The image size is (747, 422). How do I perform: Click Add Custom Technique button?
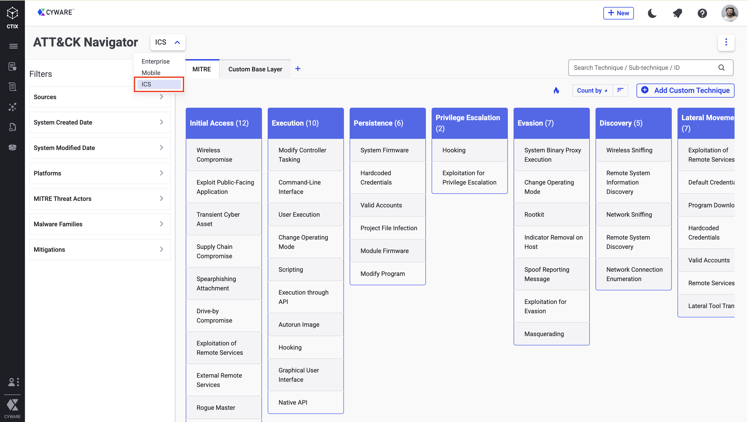[x=685, y=91]
